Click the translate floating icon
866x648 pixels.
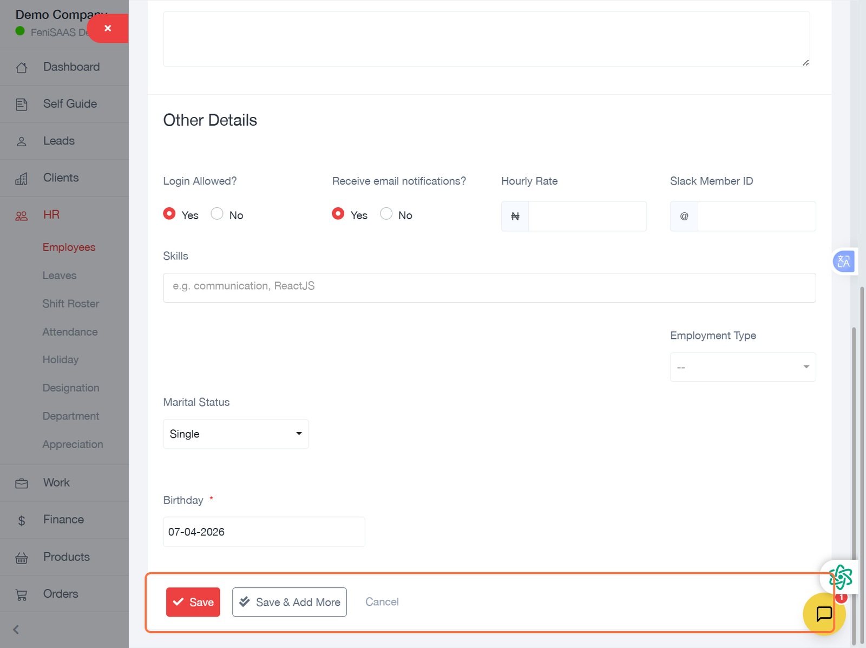click(x=843, y=262)
